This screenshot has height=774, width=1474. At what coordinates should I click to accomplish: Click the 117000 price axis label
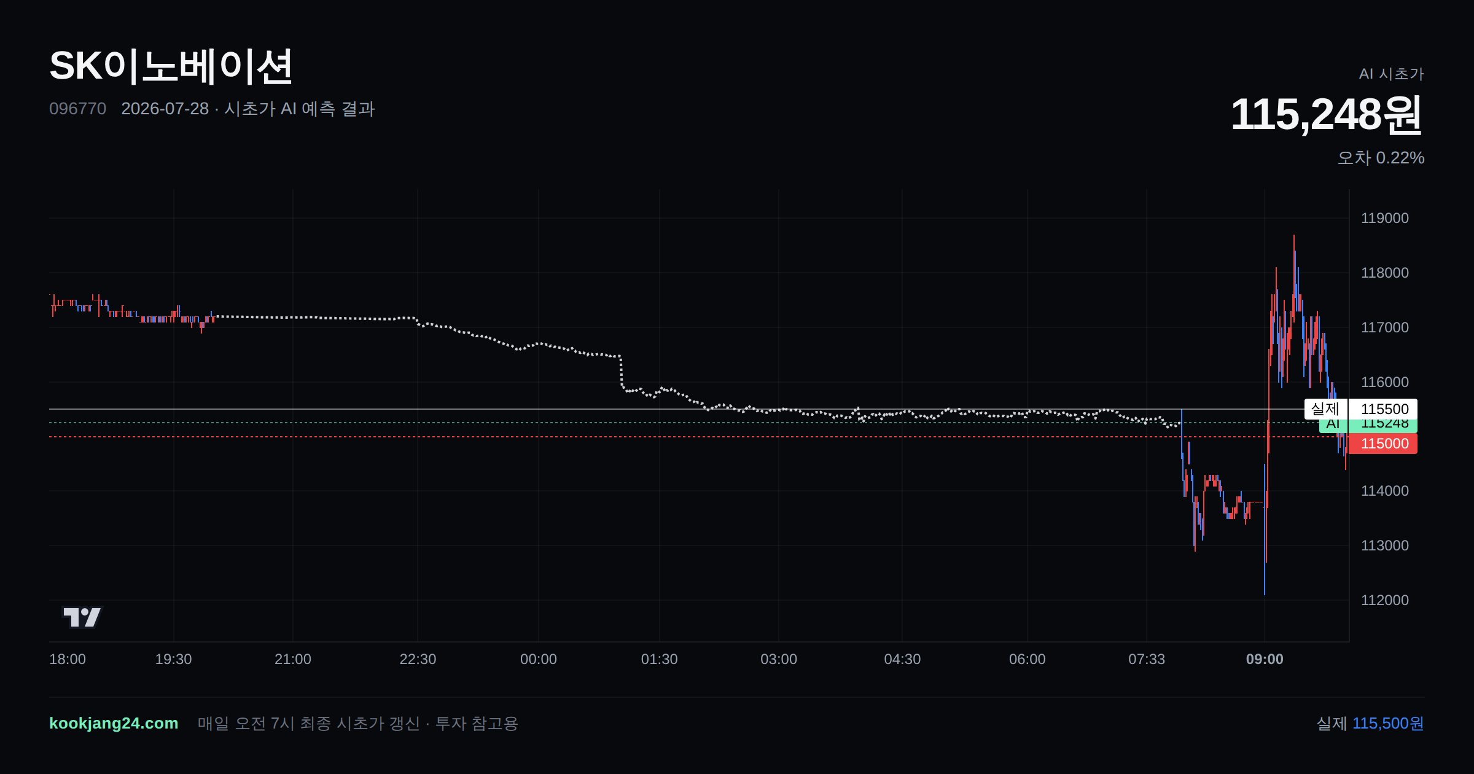(1384, 327)
